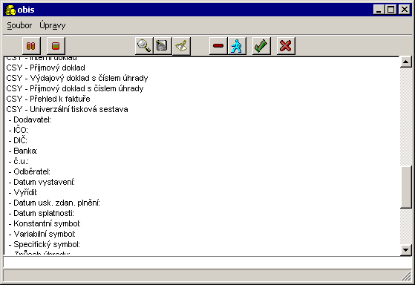Click the empty text field below the list
The width and height of the screenshot is (415, 285).
[207, 262]
